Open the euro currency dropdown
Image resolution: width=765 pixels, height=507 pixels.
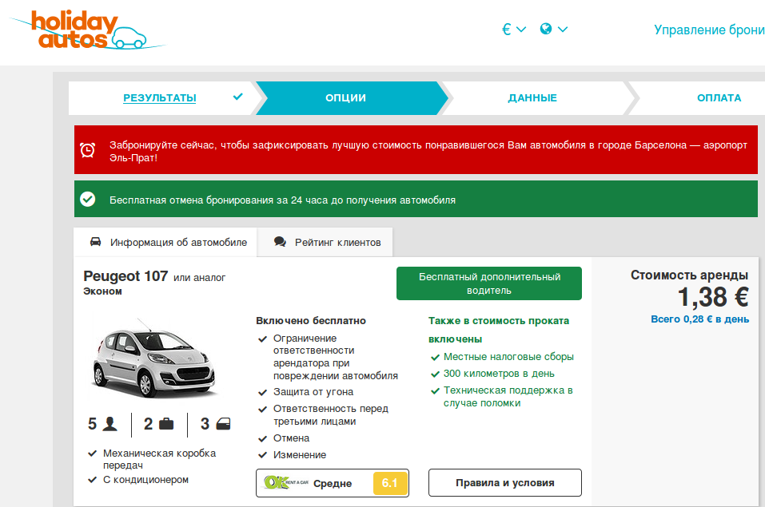click(x=514, y=30)
